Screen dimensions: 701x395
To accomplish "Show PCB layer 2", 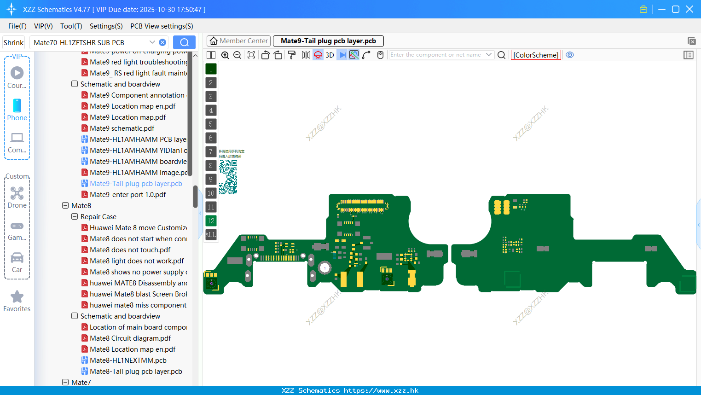I will pyautogui.click(x=211, y=83).
